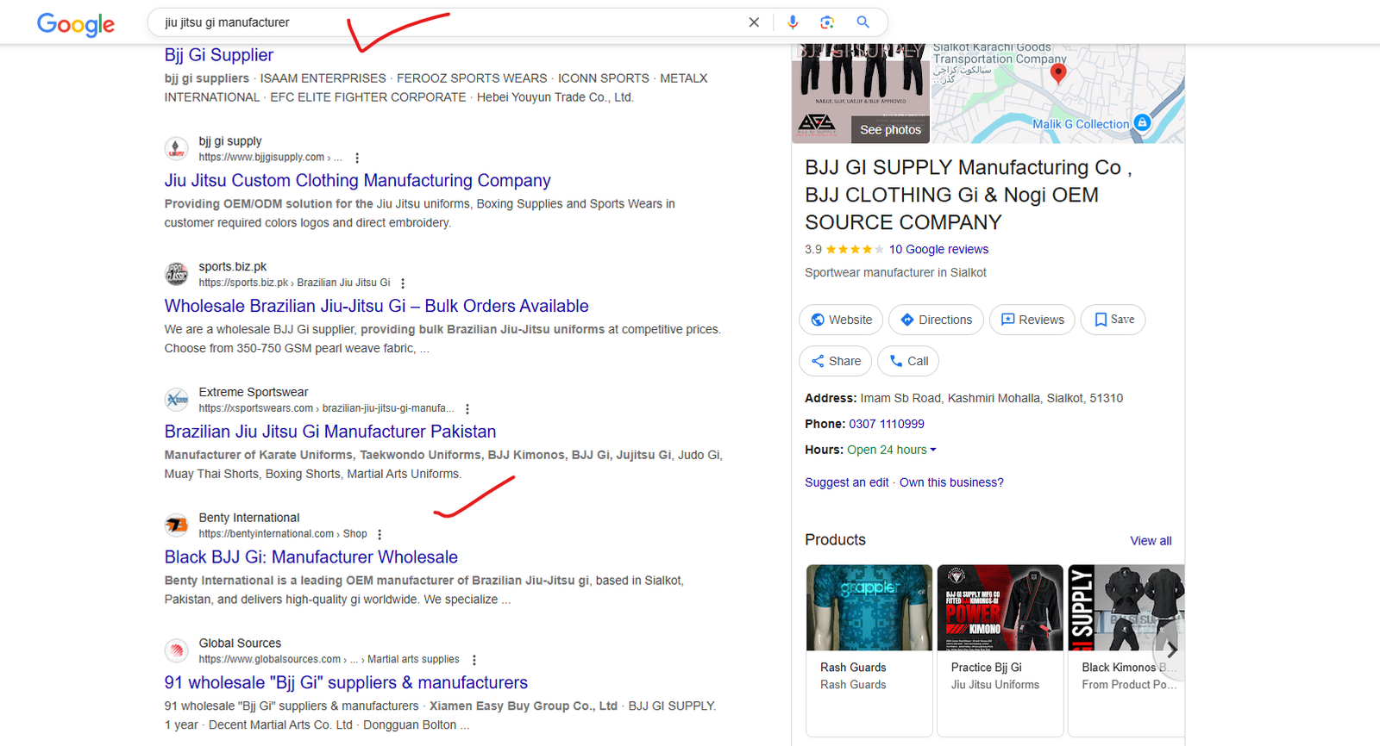Click the Website button in business panel
This screenshot has height=746, width=1380.
click(x=841, y=320)
